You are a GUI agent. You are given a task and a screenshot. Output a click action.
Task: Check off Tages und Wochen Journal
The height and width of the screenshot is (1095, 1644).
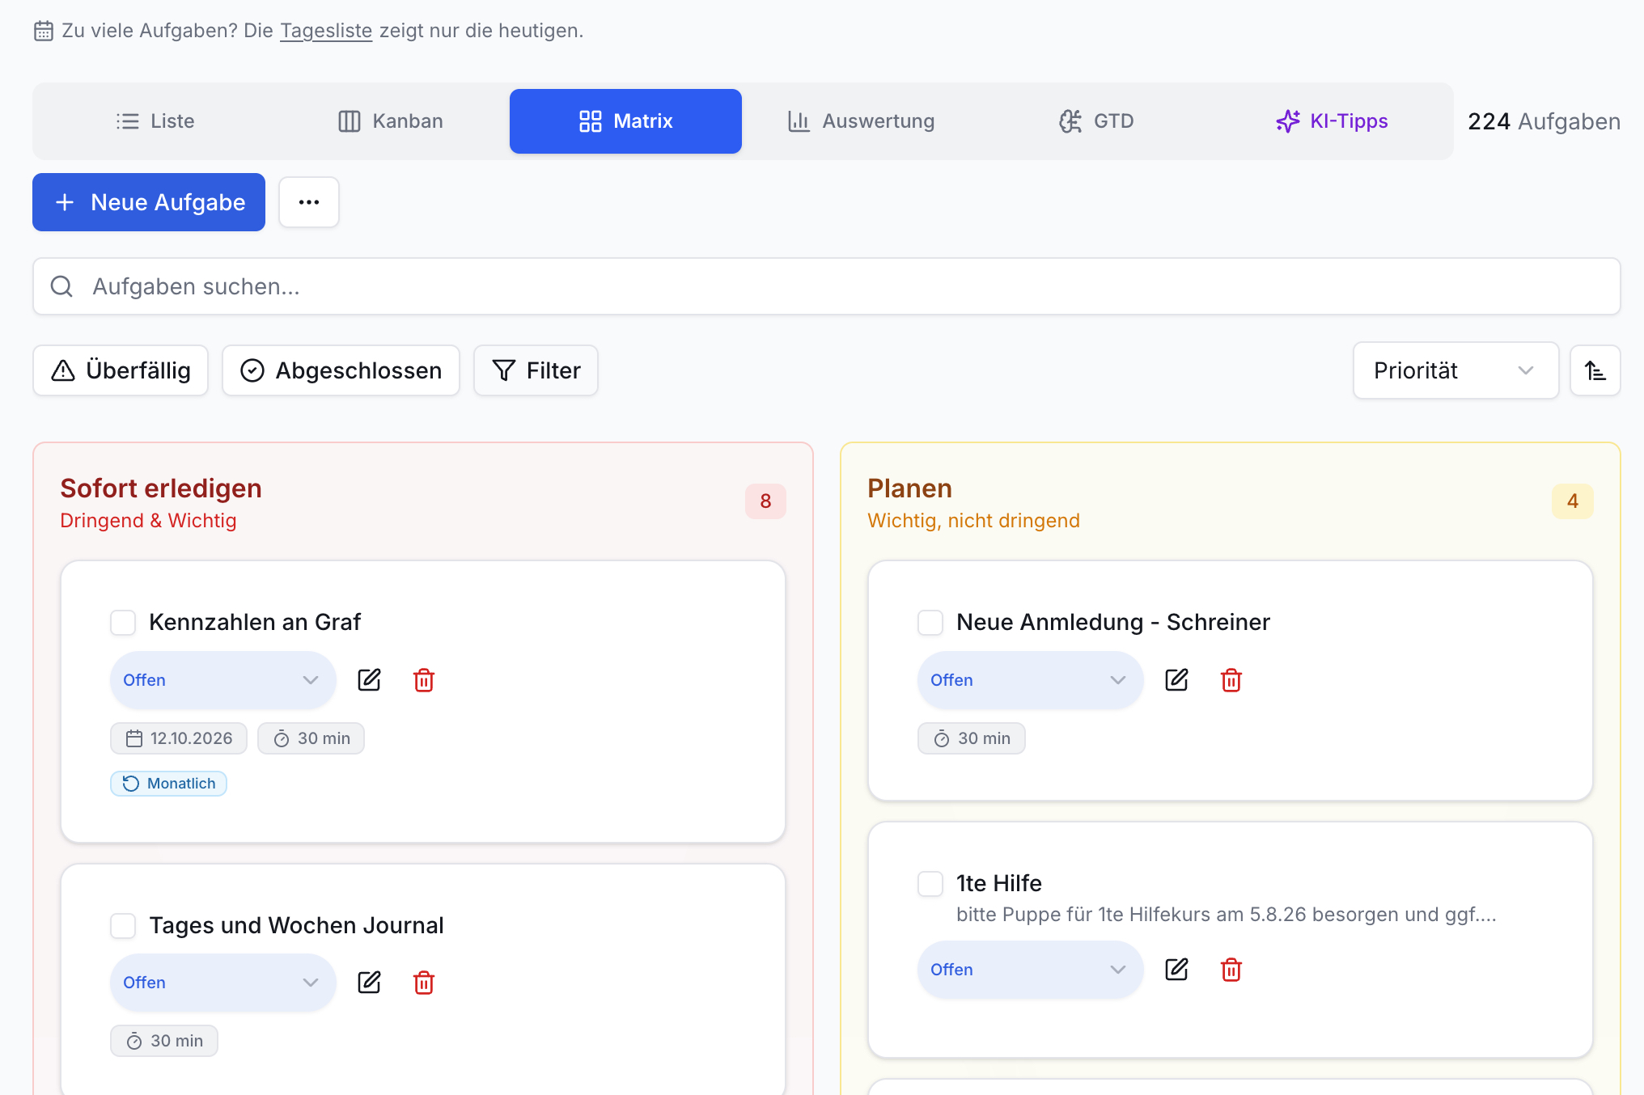point(123,926)
